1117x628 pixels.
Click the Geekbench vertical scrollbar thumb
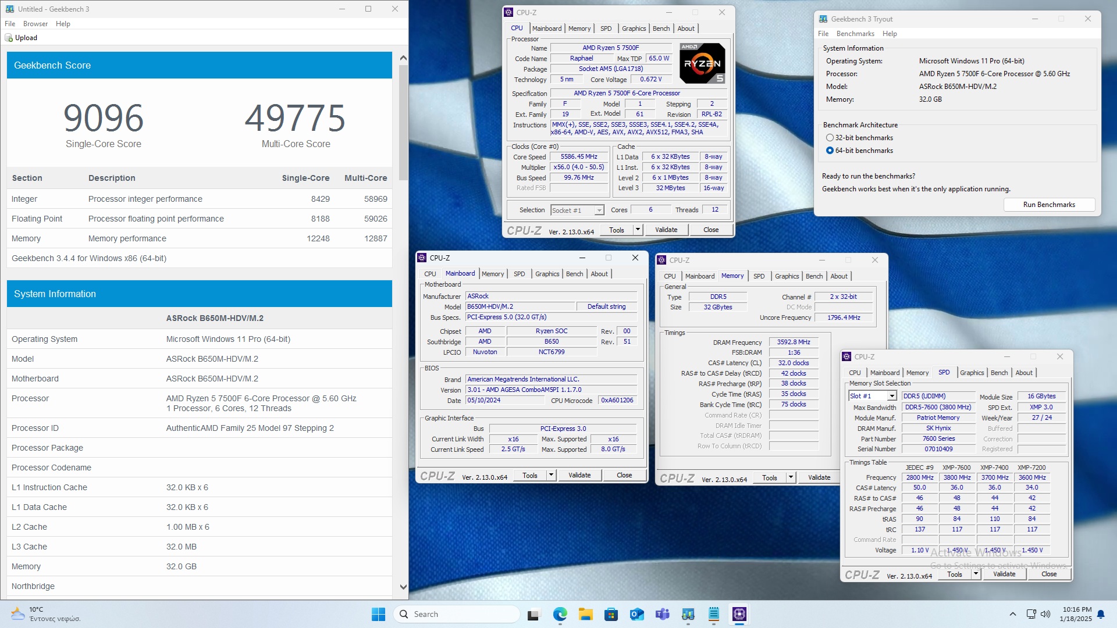pyautogui.click(x=403, y=124)
